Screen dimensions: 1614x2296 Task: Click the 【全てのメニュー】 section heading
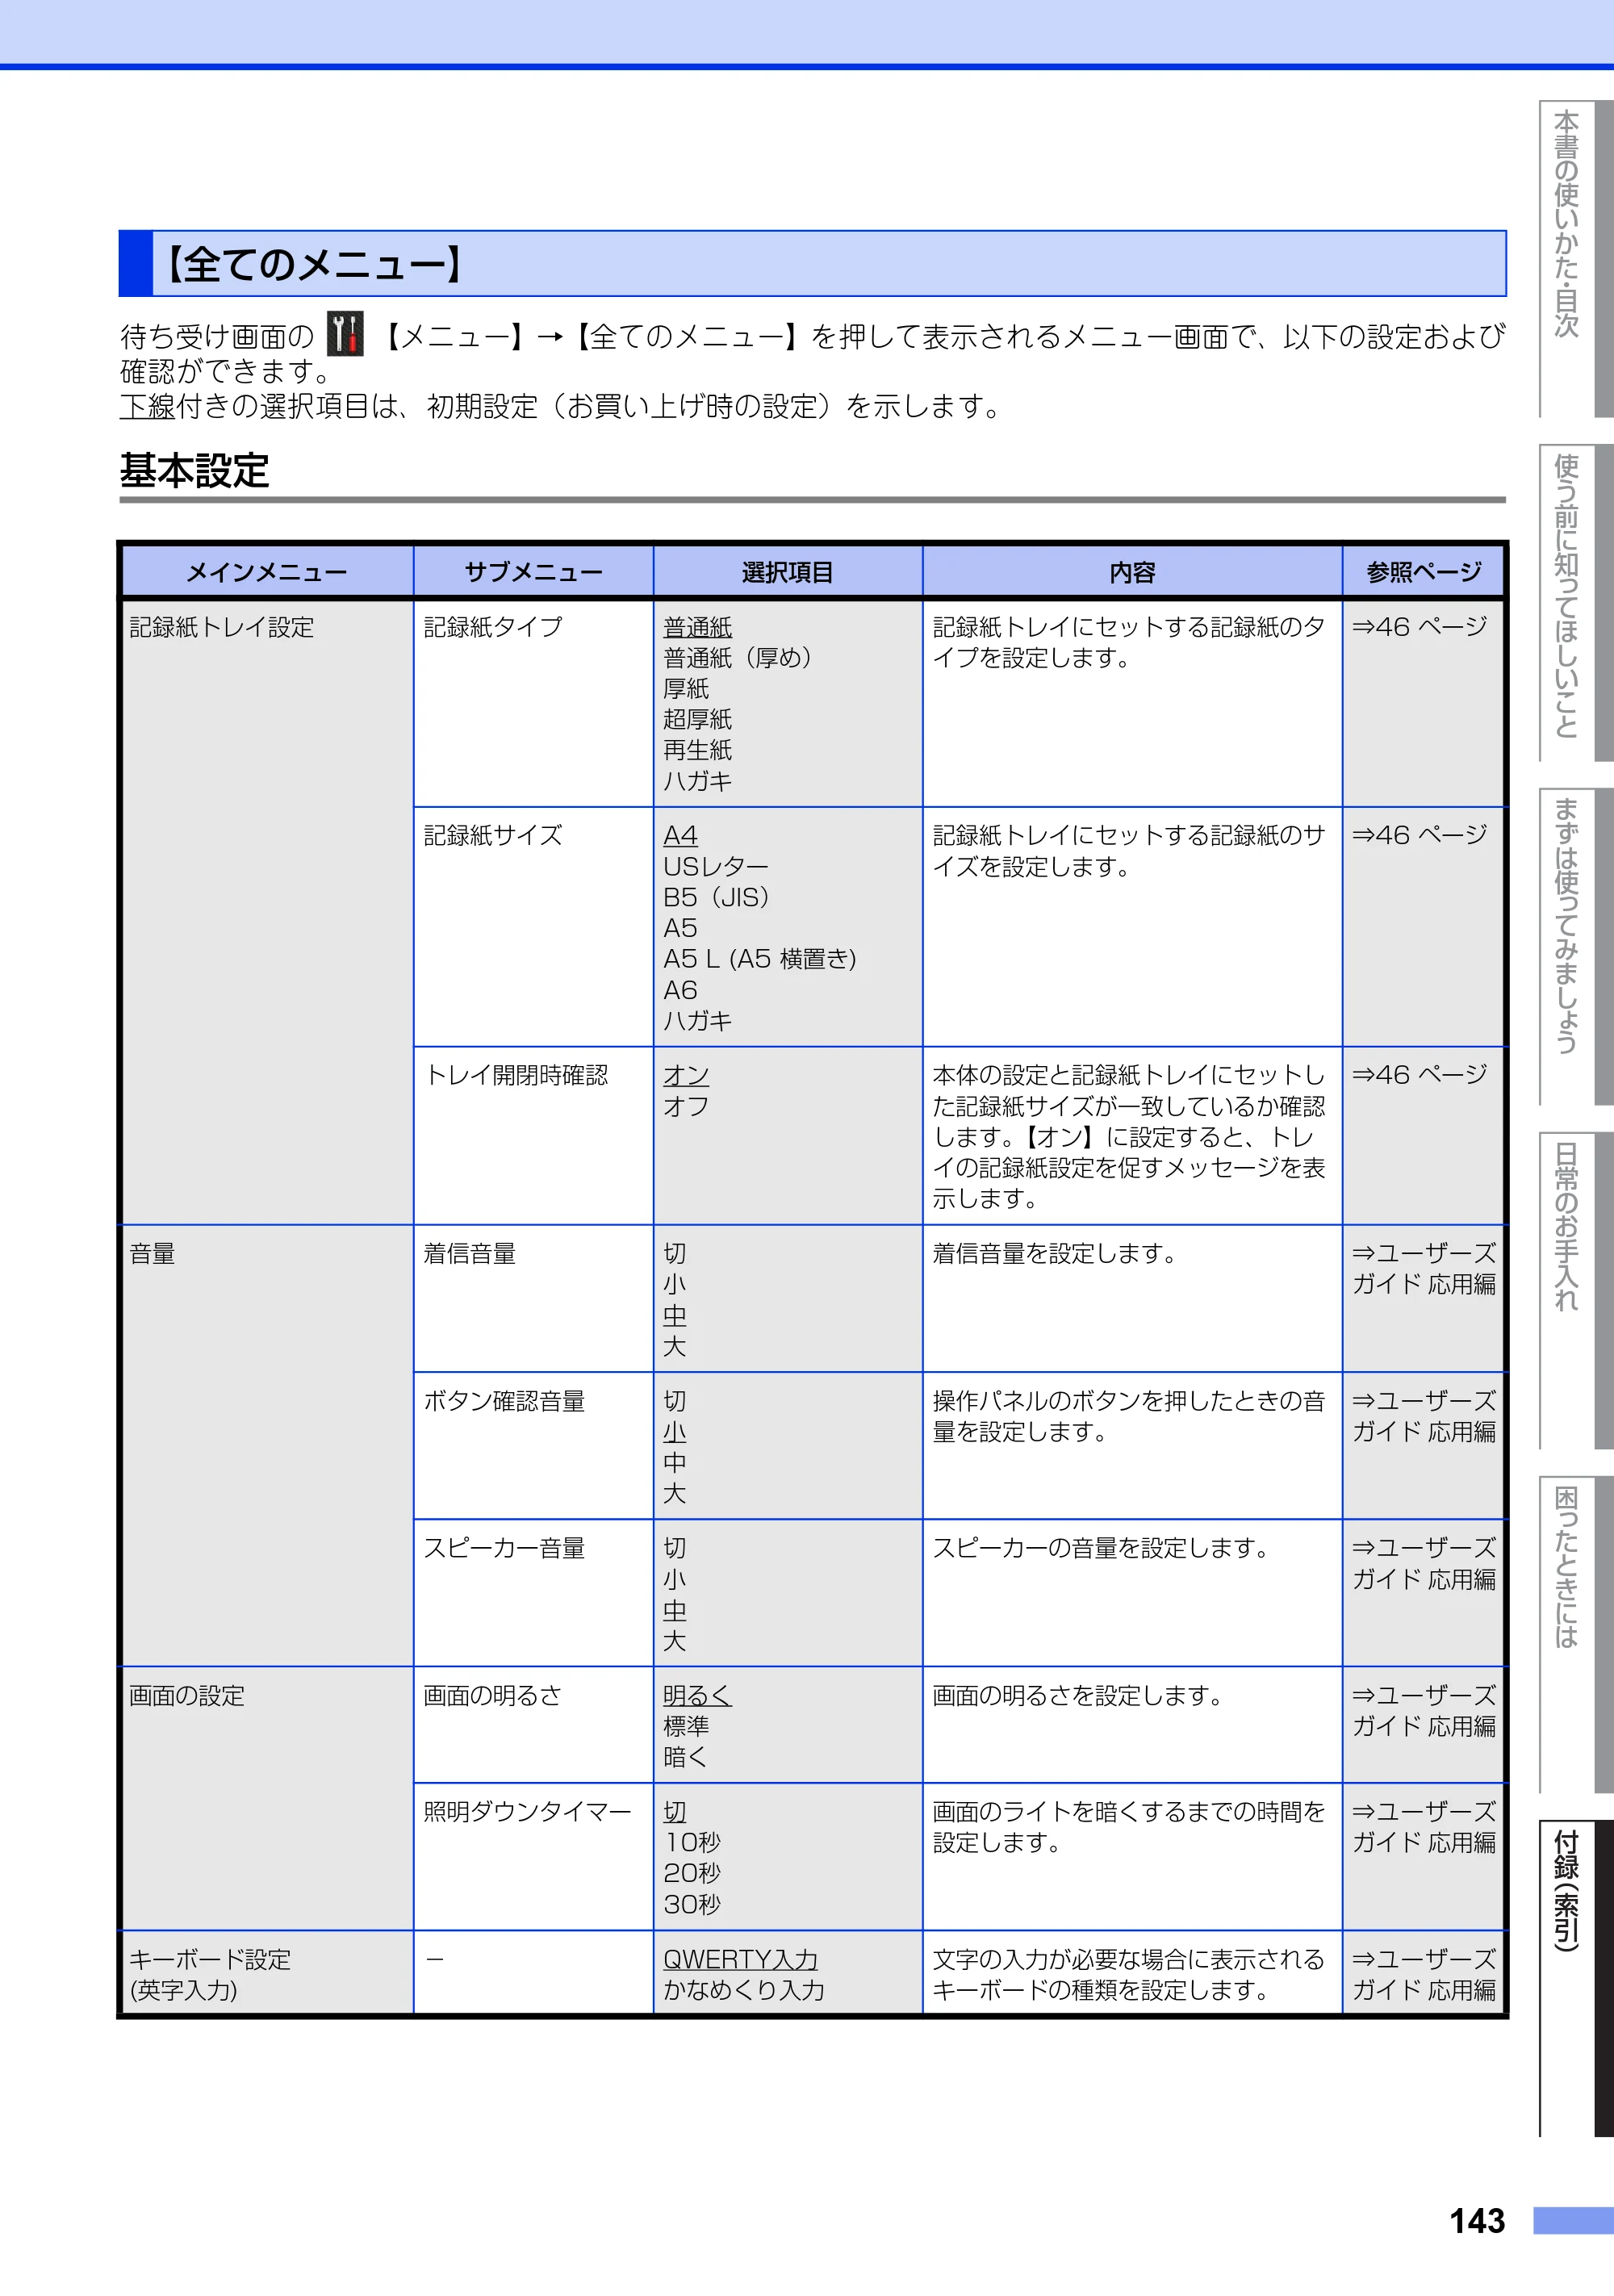812,264
